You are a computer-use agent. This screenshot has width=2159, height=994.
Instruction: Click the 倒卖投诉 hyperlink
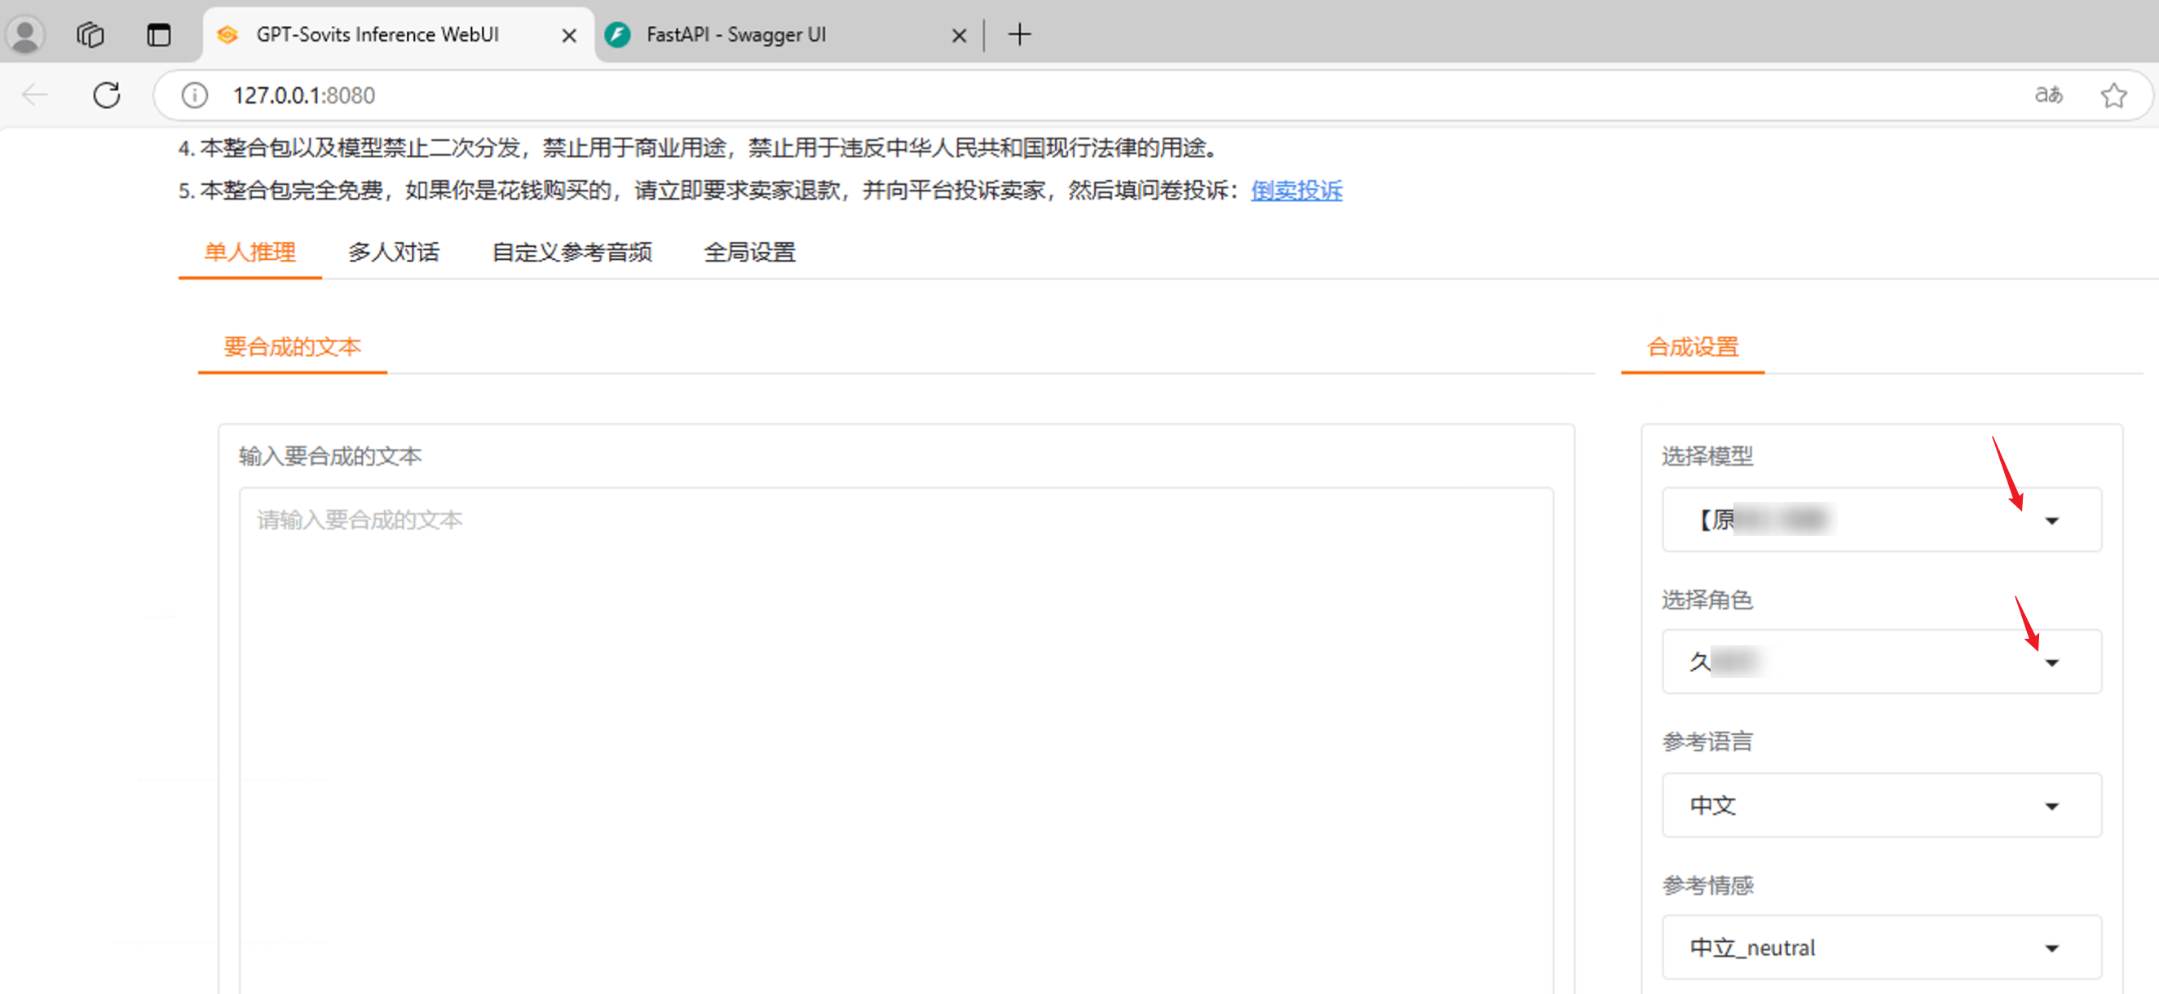[1296, 191]
